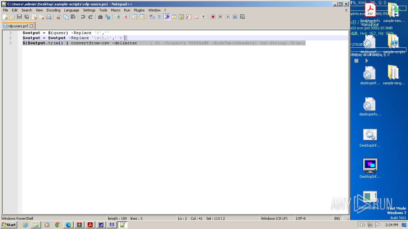Click the Save All toolbar icon
408x229 pixels.
(27, 17)
